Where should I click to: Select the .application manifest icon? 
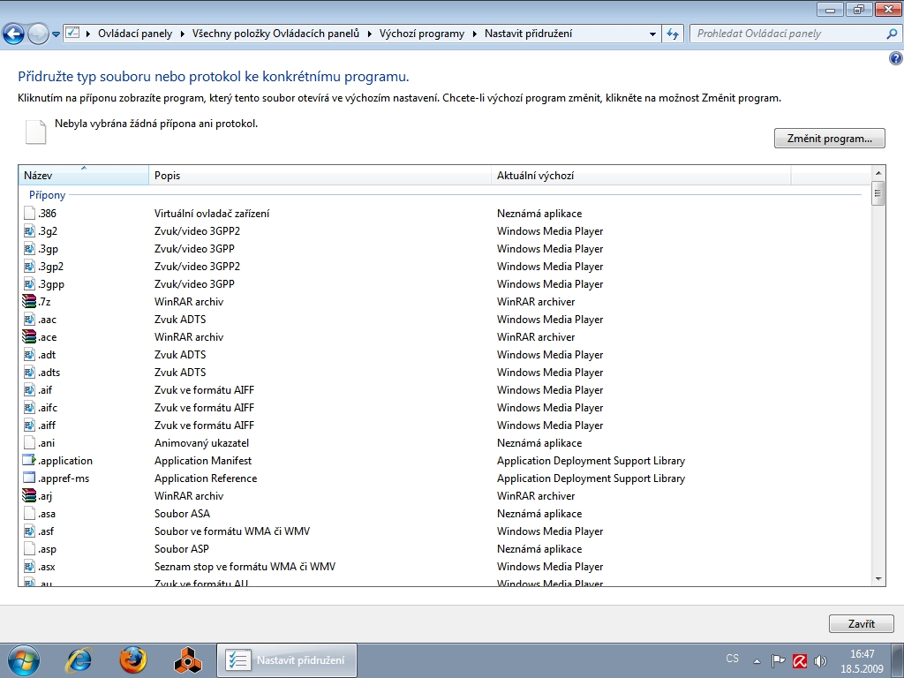pyautogui.click(x=29, y=461)
